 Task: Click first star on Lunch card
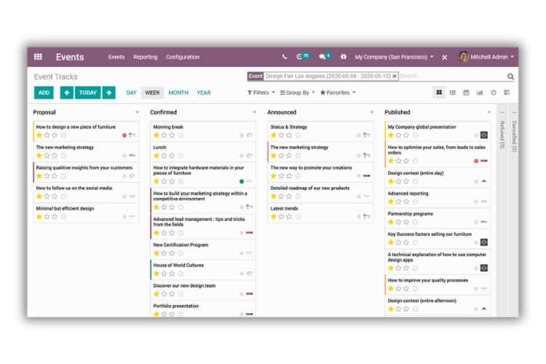click(157, 155)
